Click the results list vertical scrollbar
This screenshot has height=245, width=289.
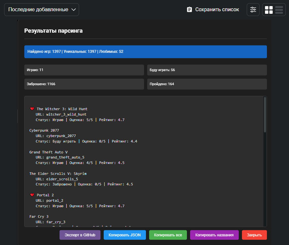point(265,115)
